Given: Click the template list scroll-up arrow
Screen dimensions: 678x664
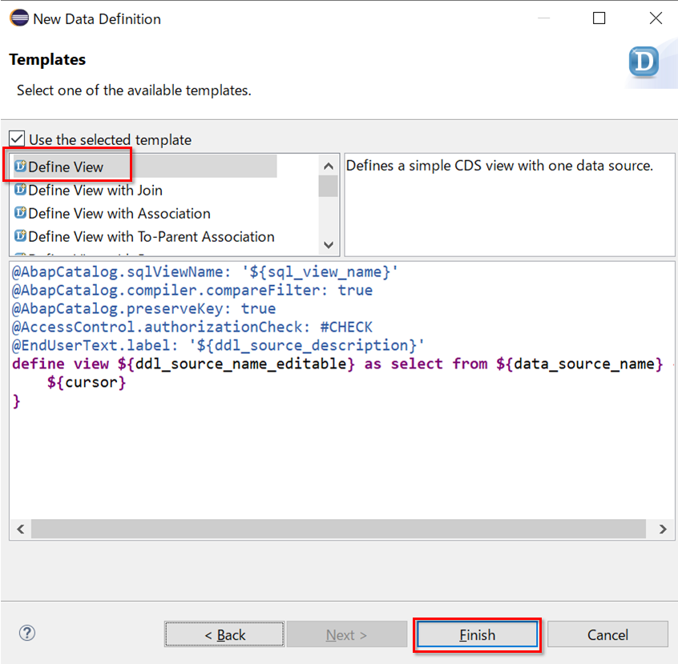Looking at the screenshot, I should click(x=328, y=165).
